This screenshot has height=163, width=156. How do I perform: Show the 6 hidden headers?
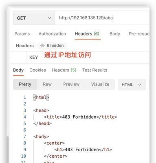point(52,46)
